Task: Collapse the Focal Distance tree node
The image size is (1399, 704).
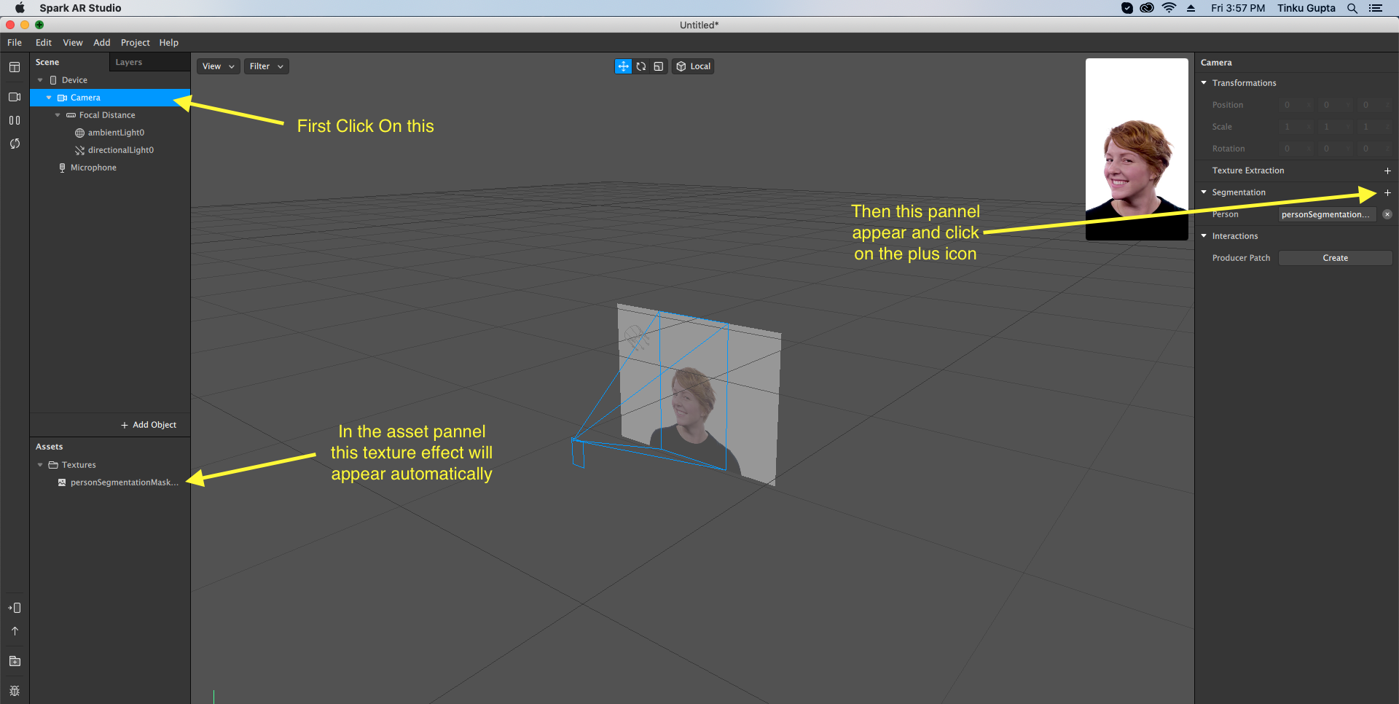Action: coord(58,115)
